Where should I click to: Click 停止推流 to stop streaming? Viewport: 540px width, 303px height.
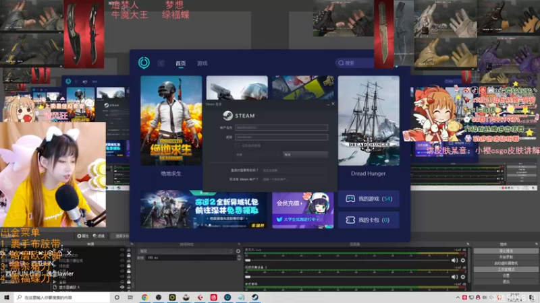pos(506,250)
